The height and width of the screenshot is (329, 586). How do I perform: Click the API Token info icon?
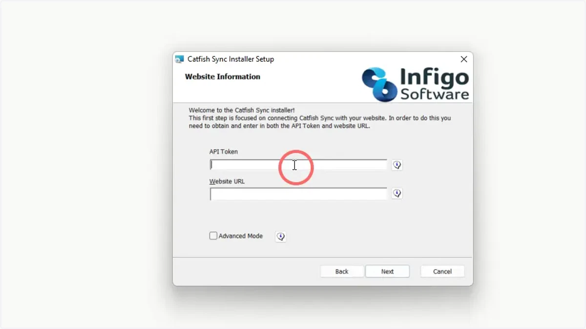[397, 165]
